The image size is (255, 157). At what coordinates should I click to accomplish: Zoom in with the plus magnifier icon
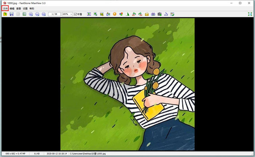click(31, 14)
